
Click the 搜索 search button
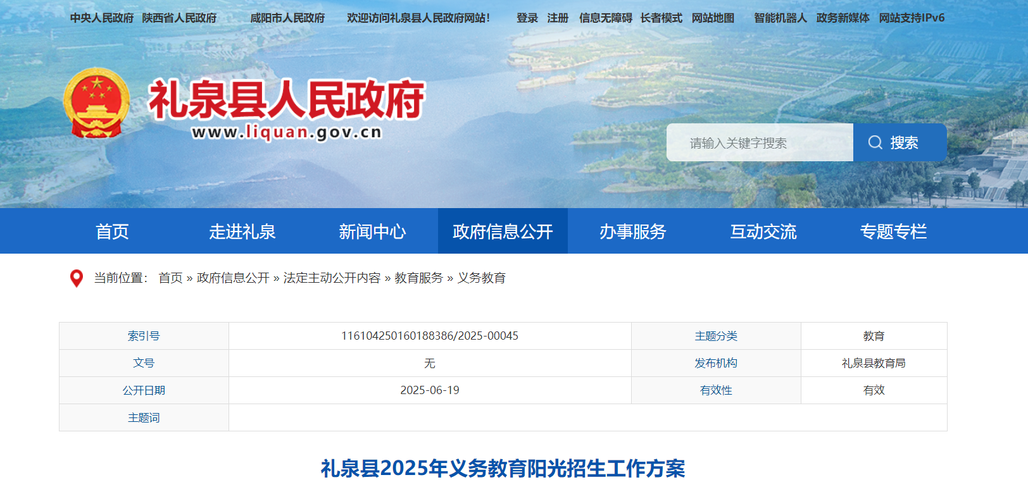900,142
